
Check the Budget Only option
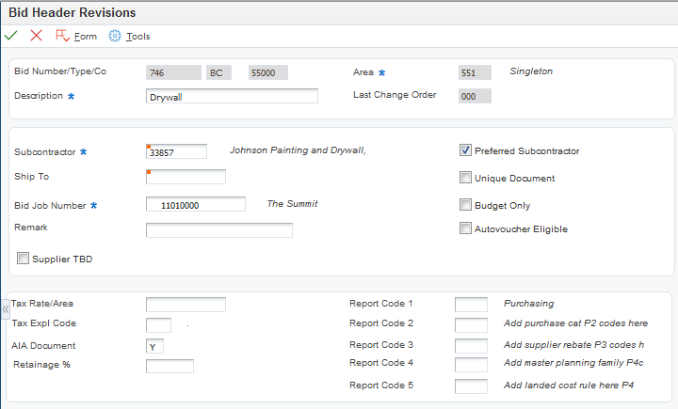click(x=465, y=205)
